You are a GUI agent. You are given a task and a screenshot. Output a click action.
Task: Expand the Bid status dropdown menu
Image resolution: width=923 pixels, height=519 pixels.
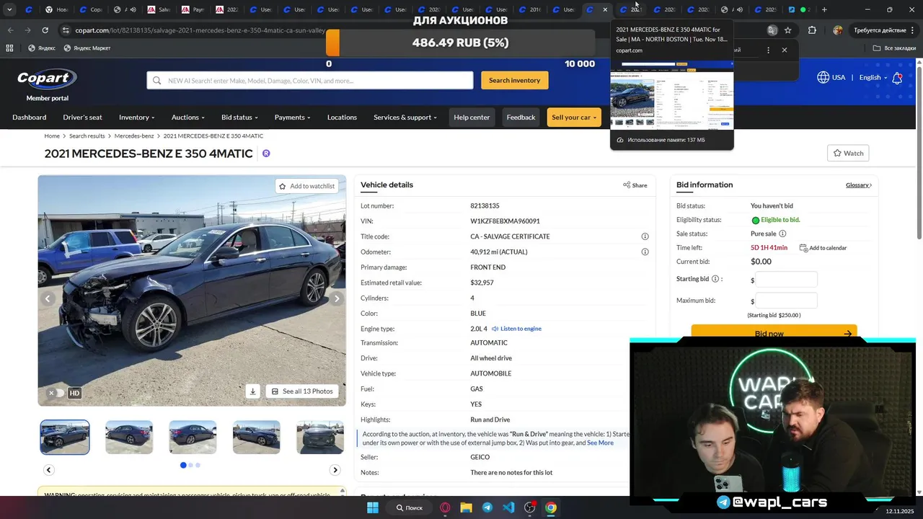pyautogui.click(x=239, y=117)
